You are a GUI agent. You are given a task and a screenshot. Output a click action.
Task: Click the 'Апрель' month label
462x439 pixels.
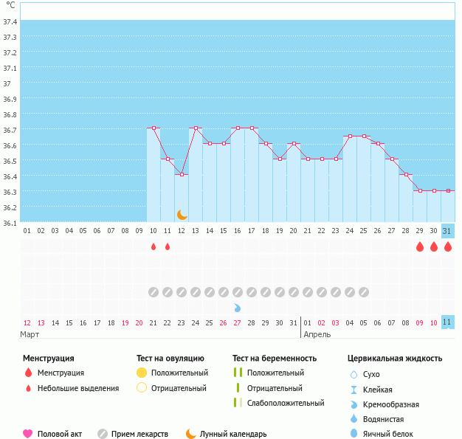click(x=317, y=334)
